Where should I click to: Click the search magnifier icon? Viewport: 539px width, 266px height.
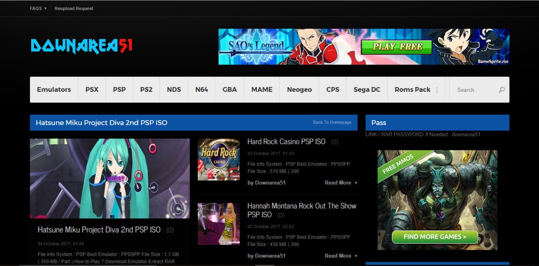click(502, 90)
